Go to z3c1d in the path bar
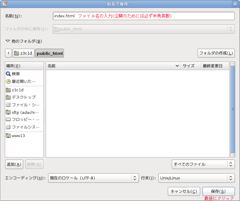This screenshot has height=201, width=240. click(23, 53)
